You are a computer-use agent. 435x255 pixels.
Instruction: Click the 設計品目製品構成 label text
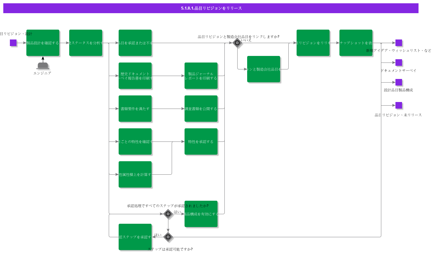(x=398, y=90)
